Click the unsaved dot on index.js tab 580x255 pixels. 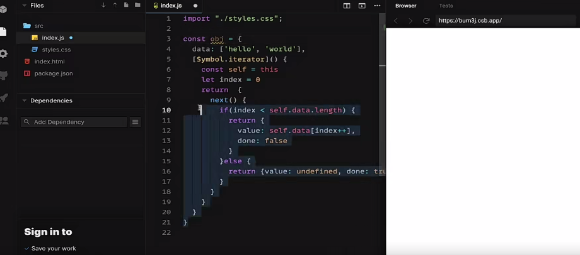(x=195, y=6)
